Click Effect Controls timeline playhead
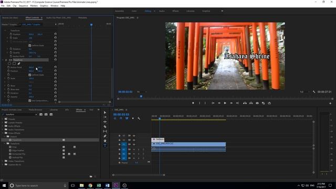336x189 pixels. click(x=91, y=25)
